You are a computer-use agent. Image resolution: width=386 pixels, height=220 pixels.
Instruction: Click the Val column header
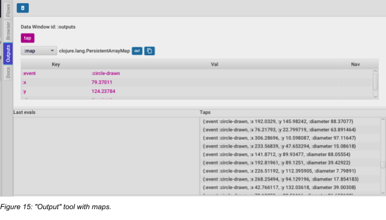click(214, 64)
